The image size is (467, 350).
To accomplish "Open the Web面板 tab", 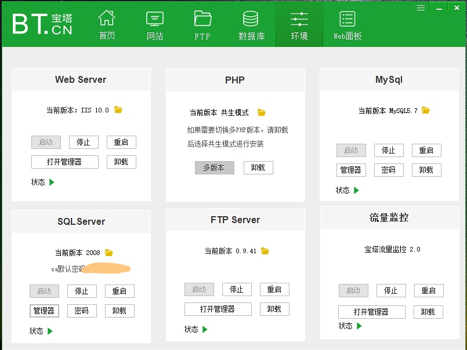I will (x=347, y=25).
